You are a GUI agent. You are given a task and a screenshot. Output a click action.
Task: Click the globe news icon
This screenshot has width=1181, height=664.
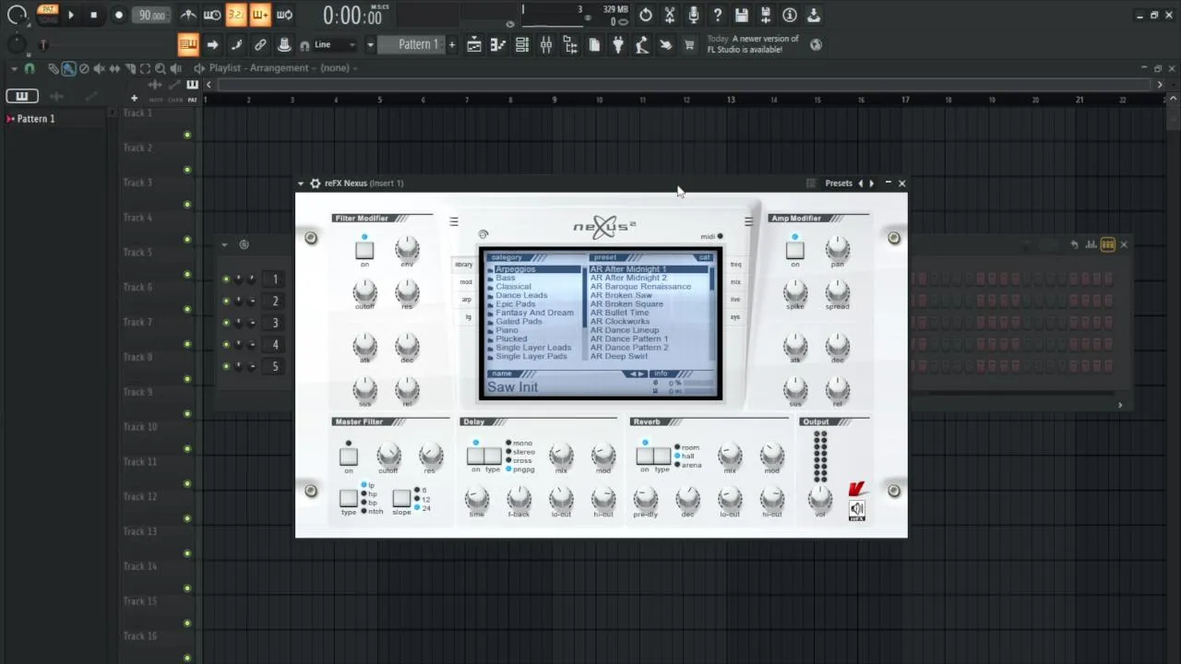[x=816, y=43]
